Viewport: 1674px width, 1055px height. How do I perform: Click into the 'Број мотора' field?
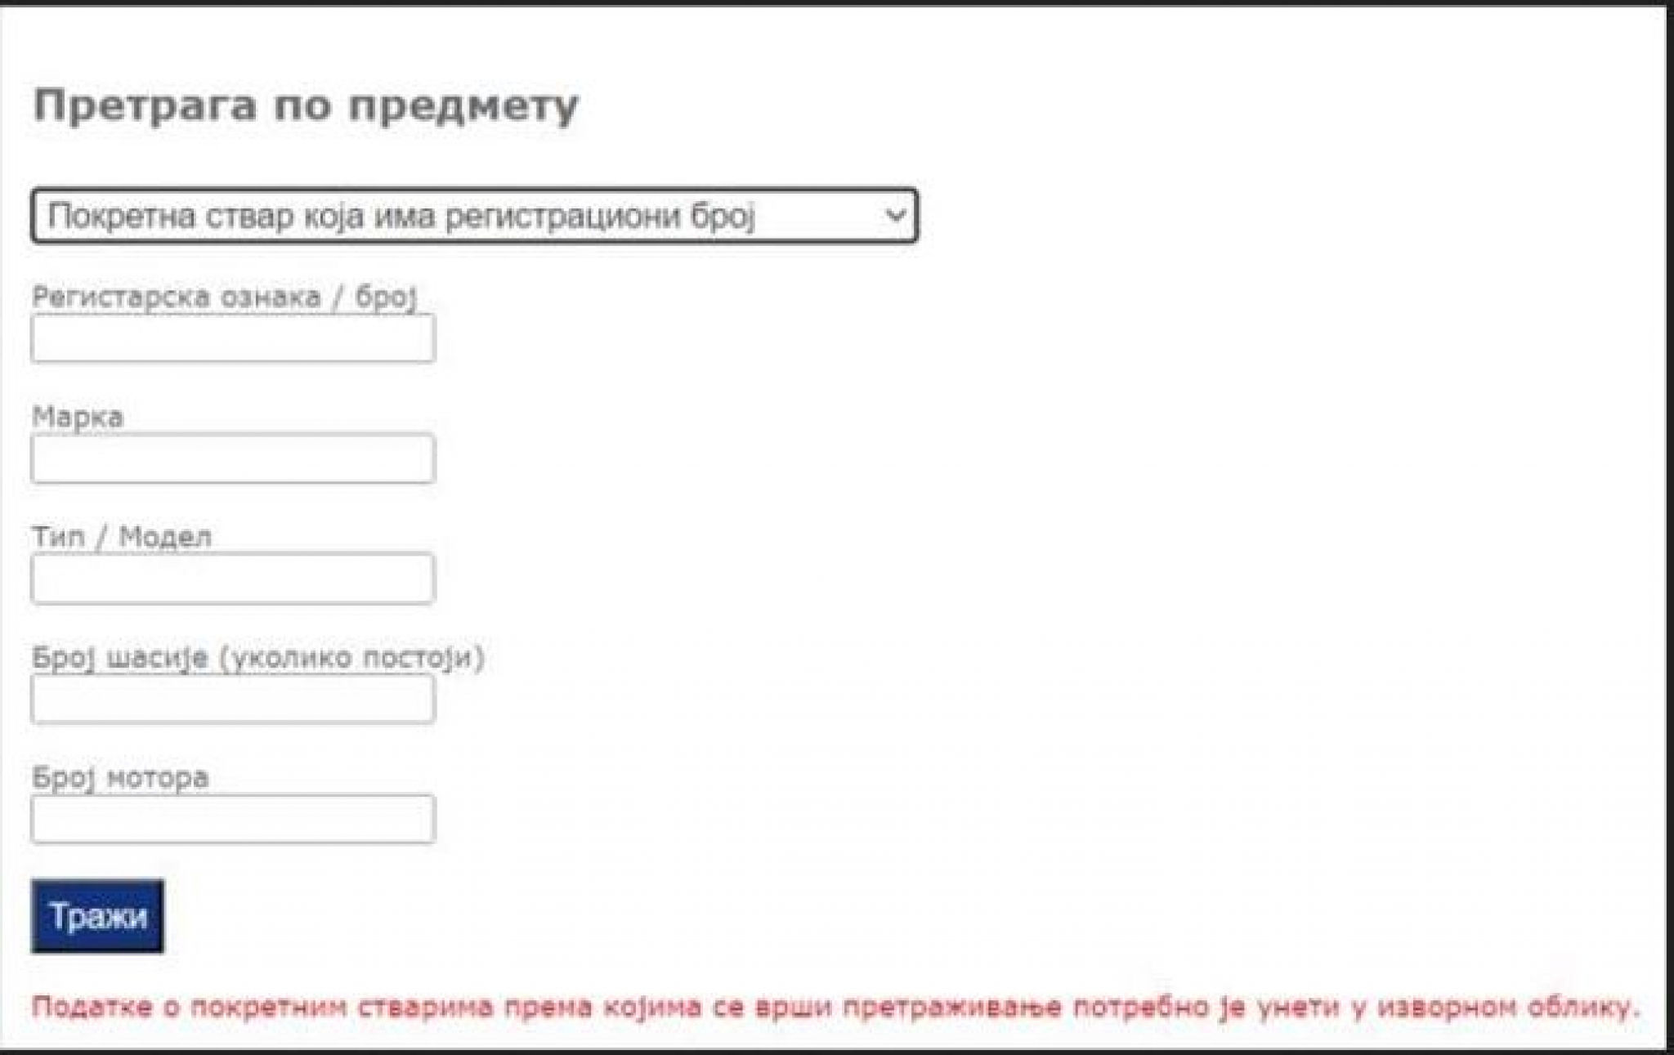(x=233, y=819)
